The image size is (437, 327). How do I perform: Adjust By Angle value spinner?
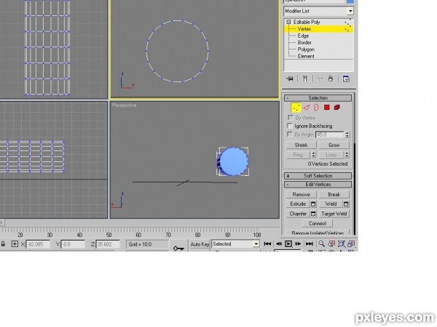tap(347, 135)
